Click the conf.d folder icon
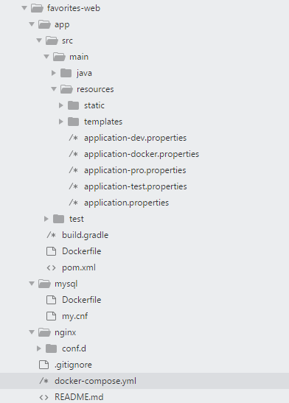 click(x=51, y=348)
